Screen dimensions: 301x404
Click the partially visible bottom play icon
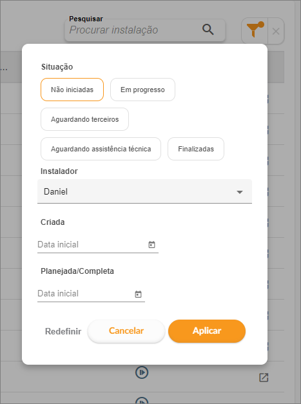[142, 400]
